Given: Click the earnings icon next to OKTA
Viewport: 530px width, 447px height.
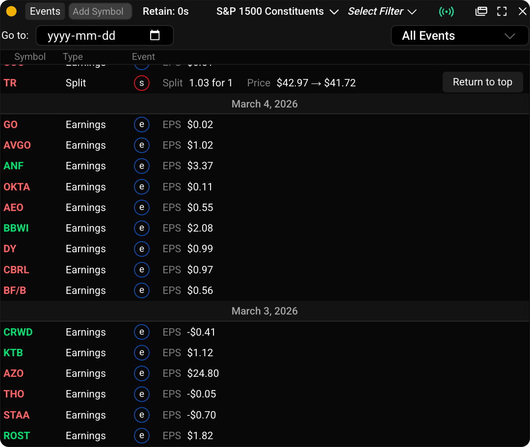Looking at the screenshot, I should click(142, 187).
